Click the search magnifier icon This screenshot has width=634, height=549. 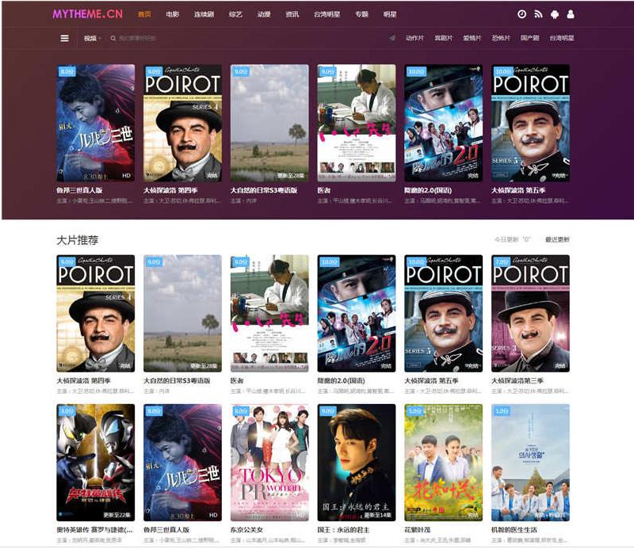click(x=113, y=38)
